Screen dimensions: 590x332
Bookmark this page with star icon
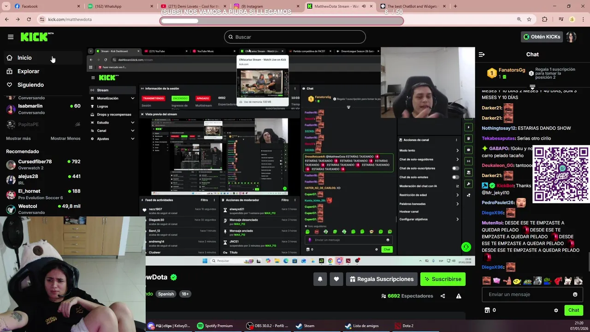[529, 19]
